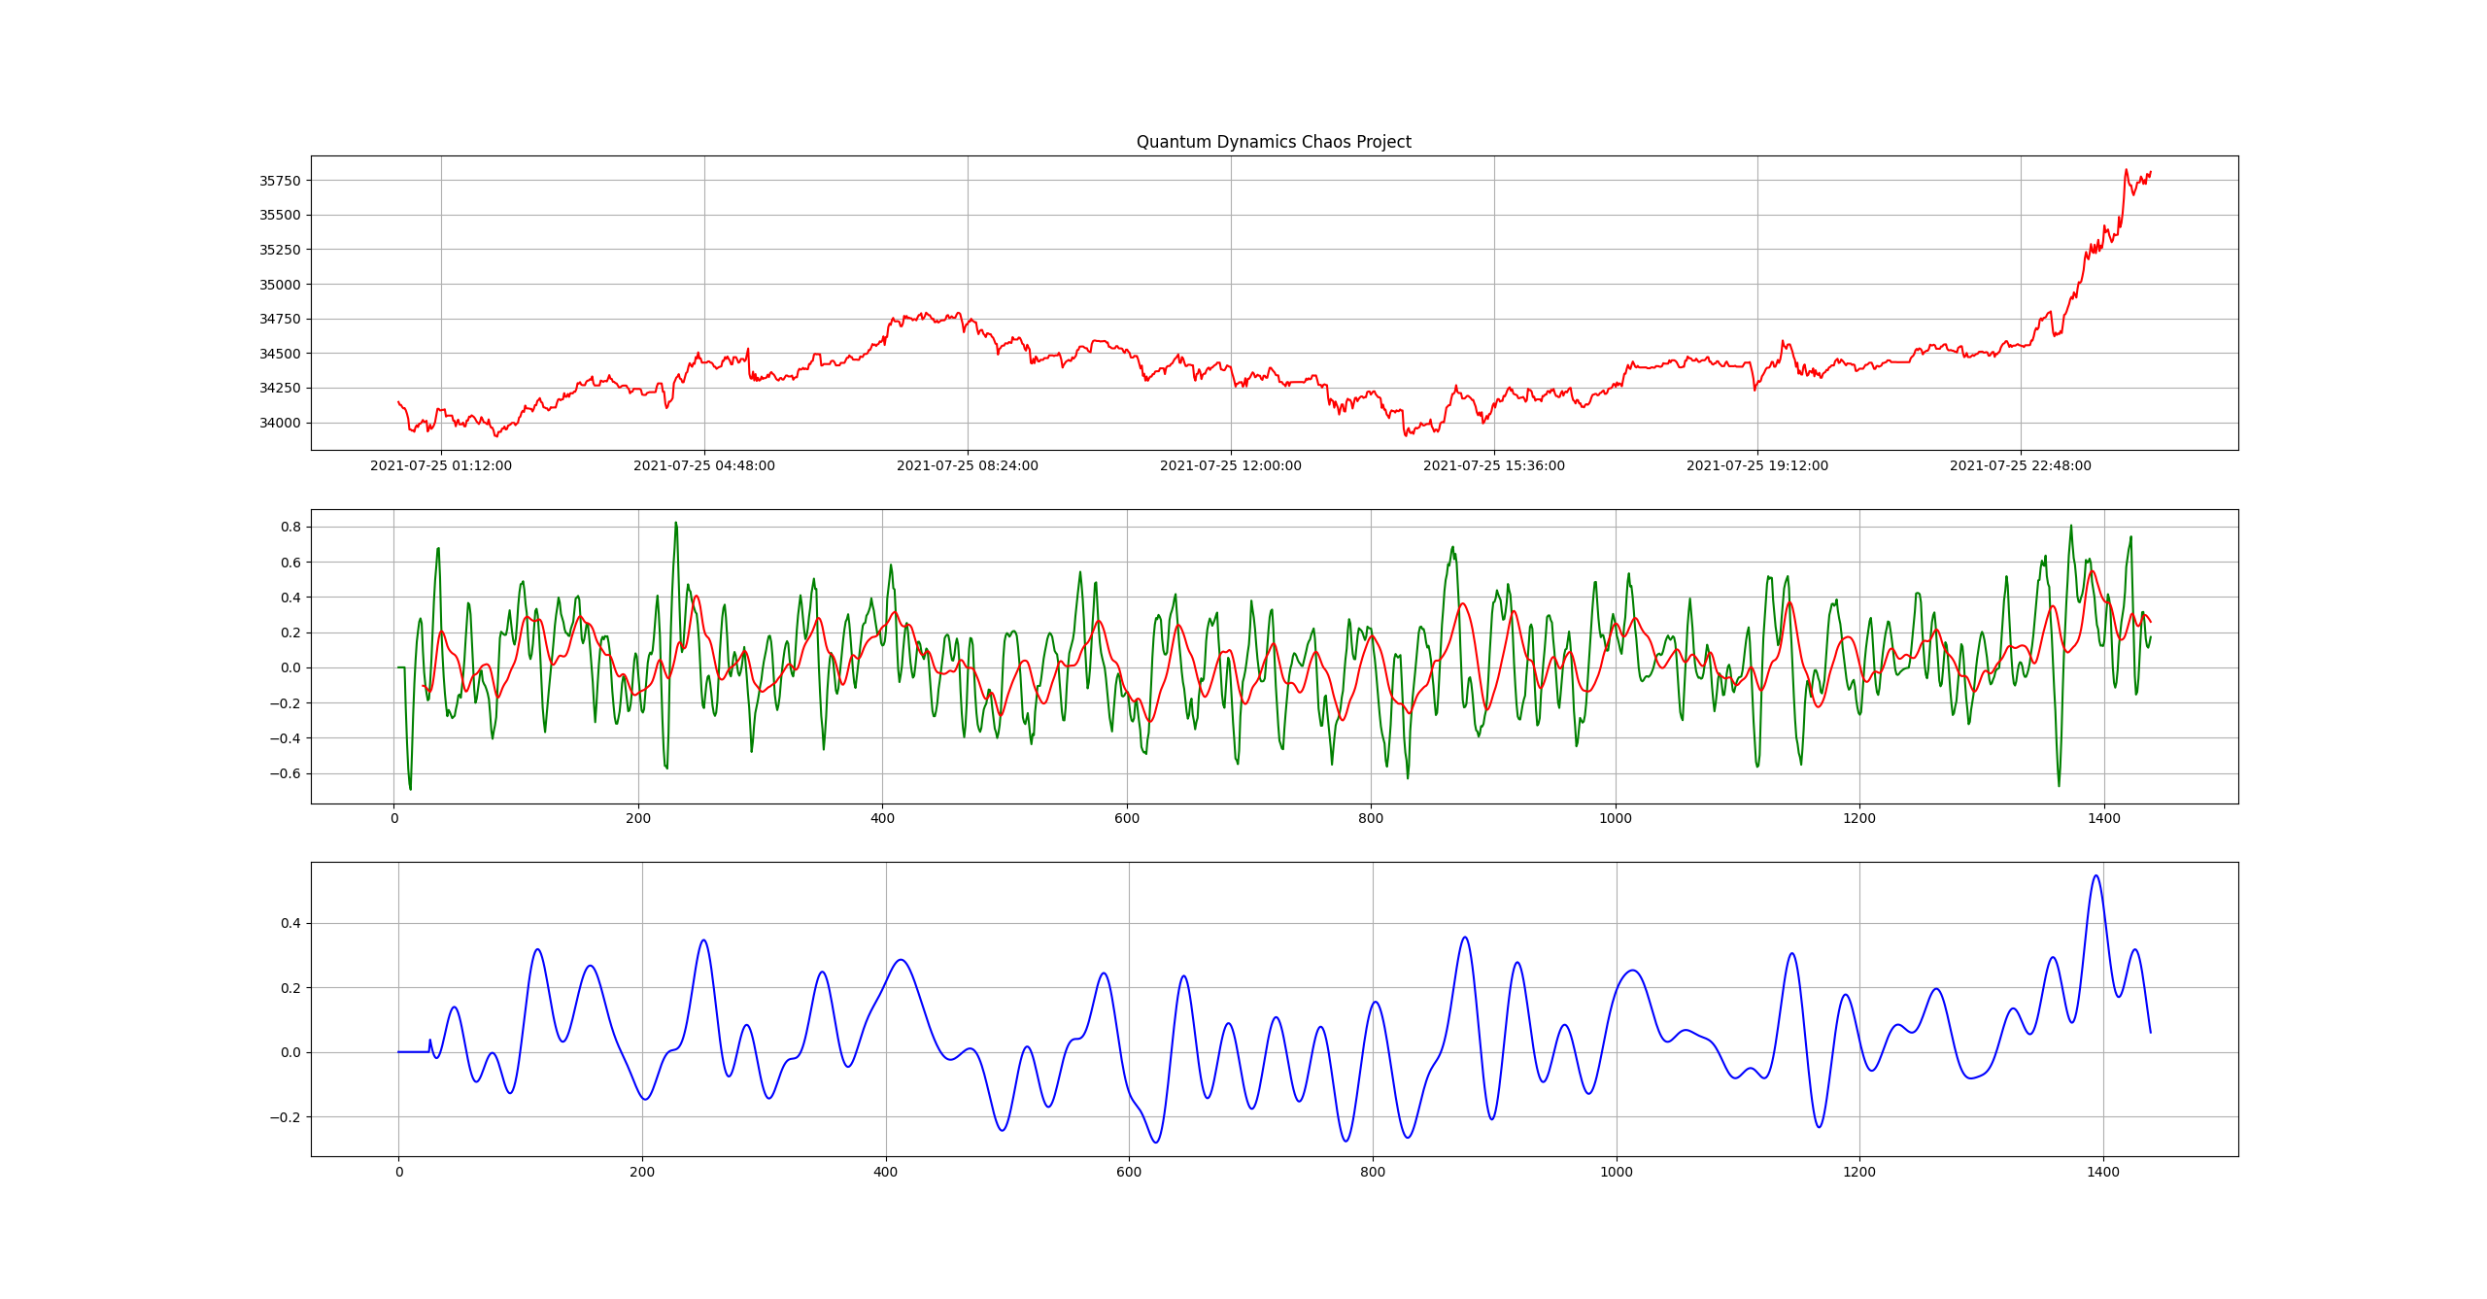Click the '2021-07-25 08:24:00' time label
This screenshot has height=1299, width=2487.
click(968, 465)
